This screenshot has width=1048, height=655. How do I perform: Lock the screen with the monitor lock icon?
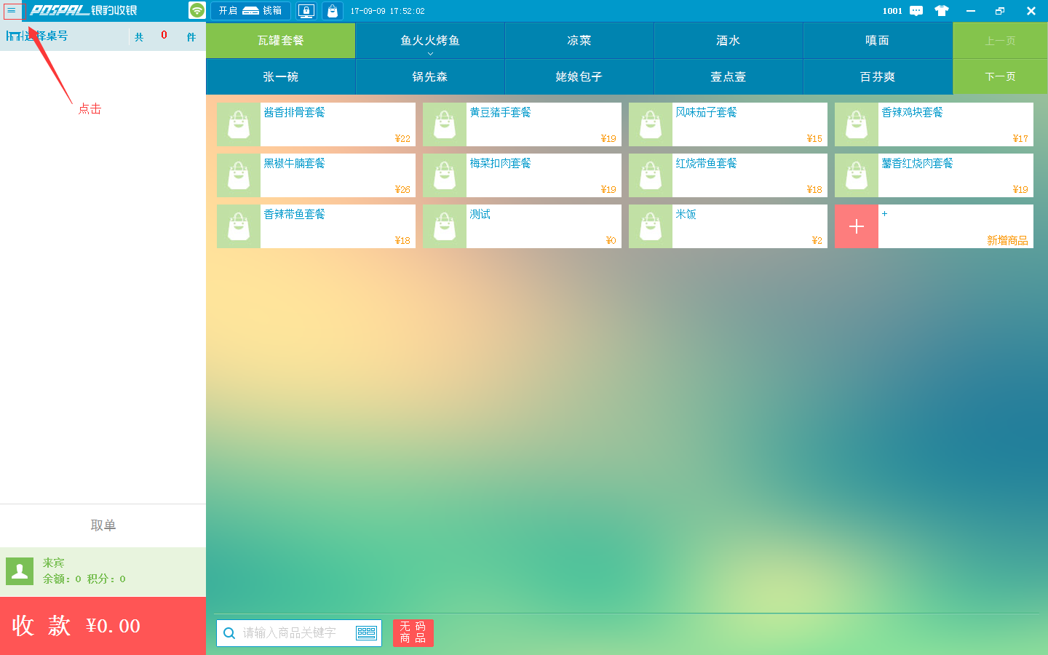pyautogui.click(x=306, y=11)
